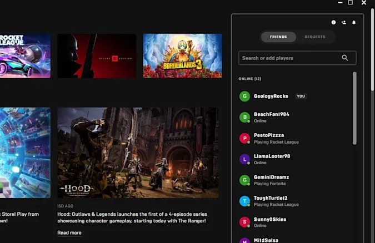Screen dimensions: 375x243
Task: Open the Rocket League game tile
Action: 25,55
